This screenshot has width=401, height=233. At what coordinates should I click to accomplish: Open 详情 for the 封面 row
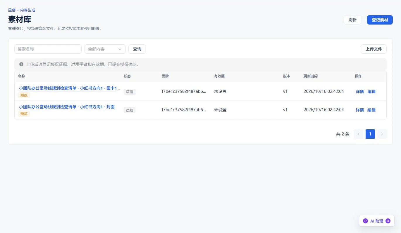click(360, 110)
